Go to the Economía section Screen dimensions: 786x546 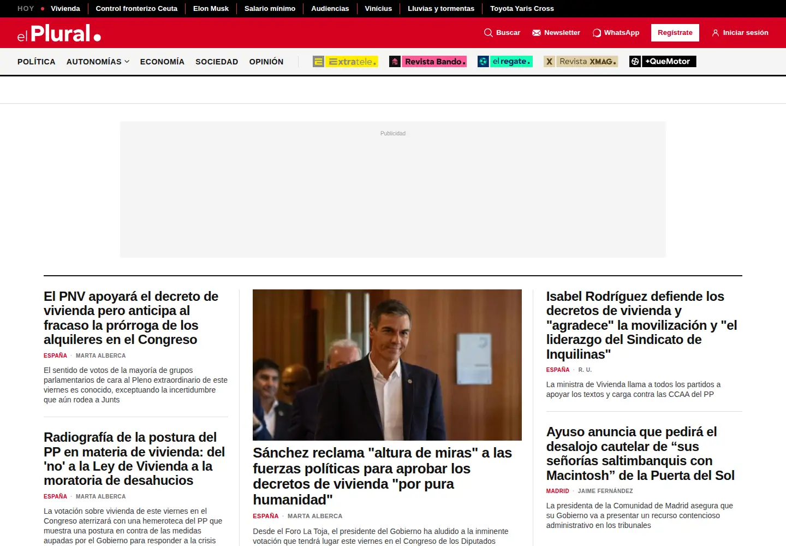[162, 62]
